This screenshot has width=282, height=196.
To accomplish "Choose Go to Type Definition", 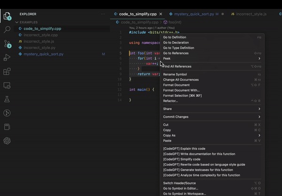I will (x=212, y=48).
